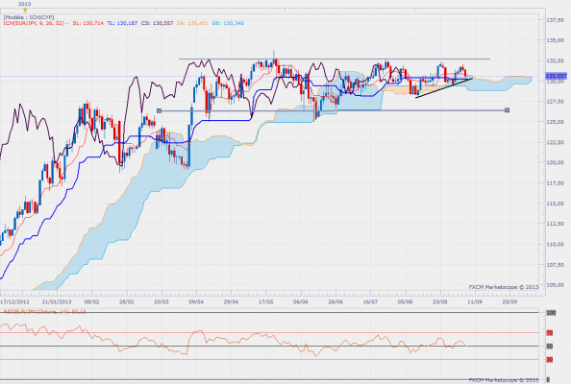Select the right square handle of support line
This screenshot has width=571, height=384.
507,109
